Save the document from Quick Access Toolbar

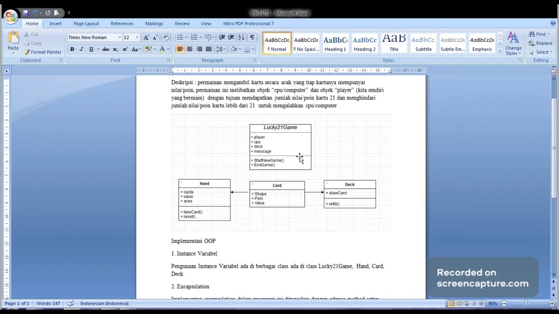coord(26,13)
